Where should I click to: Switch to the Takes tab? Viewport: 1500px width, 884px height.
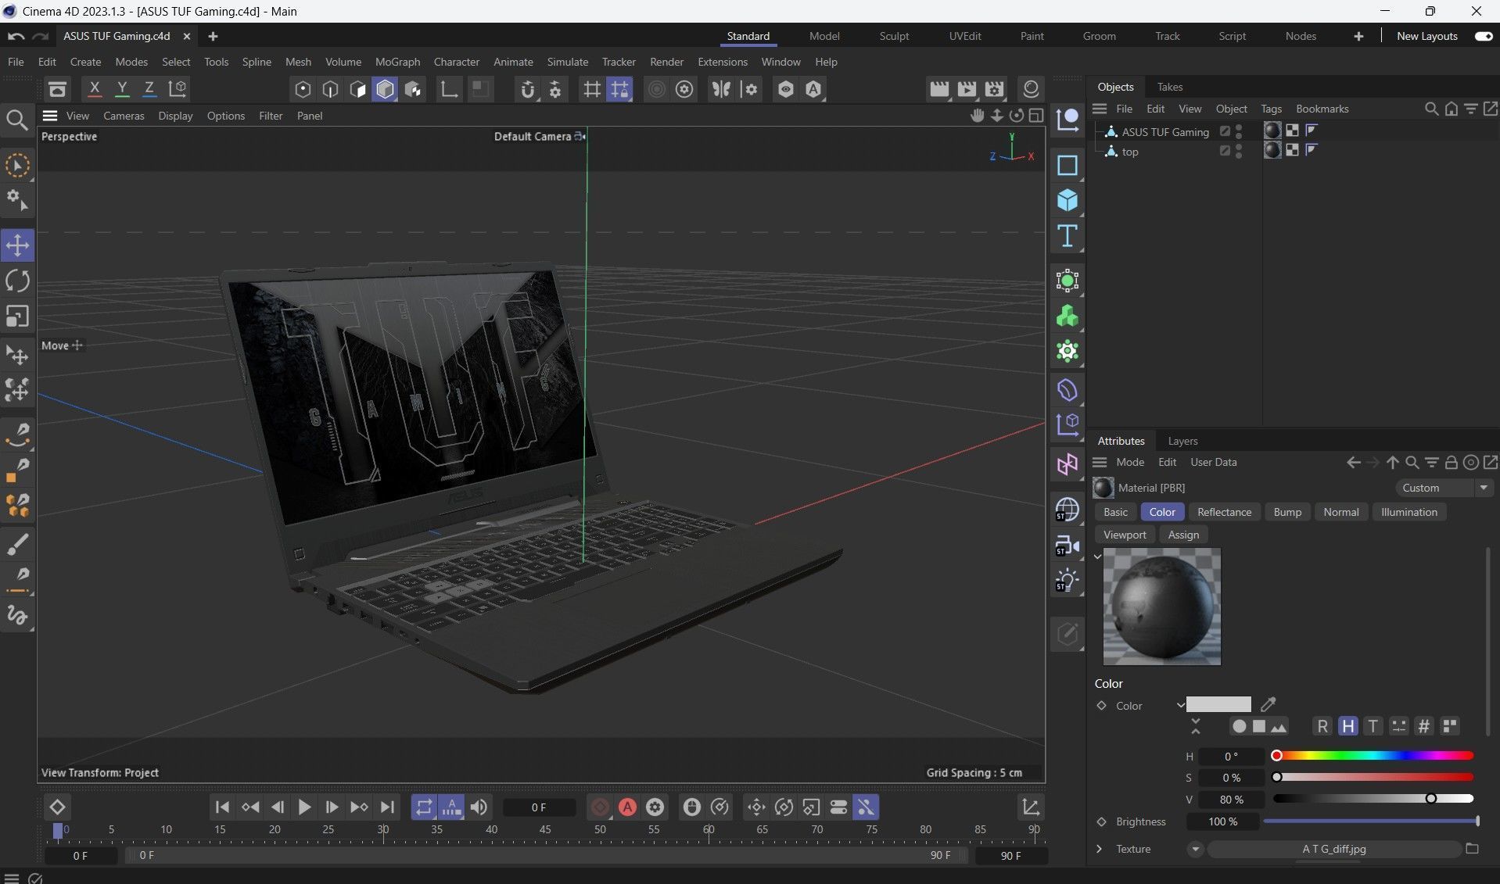1170,87
